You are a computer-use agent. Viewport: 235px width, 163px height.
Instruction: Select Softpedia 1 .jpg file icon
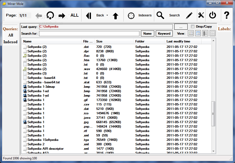pos(25,122)
